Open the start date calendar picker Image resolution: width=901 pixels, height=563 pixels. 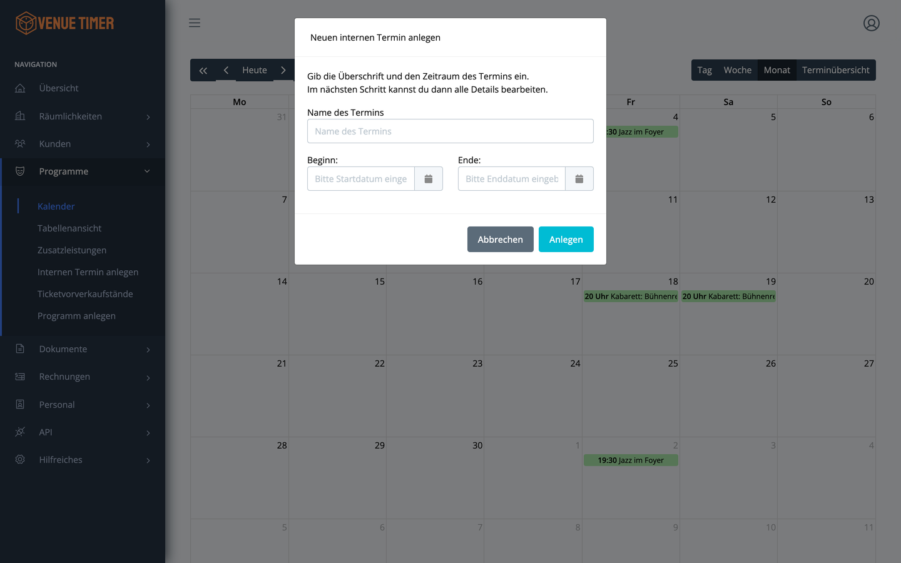tap(429, 179)
